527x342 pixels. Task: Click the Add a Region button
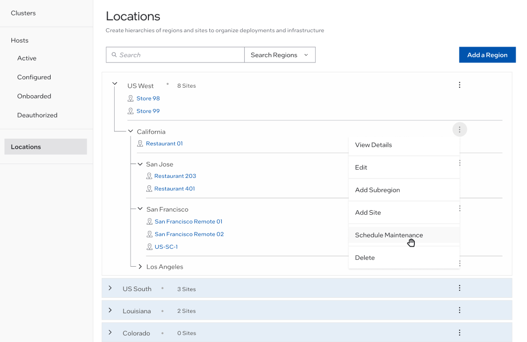(487, 55)
